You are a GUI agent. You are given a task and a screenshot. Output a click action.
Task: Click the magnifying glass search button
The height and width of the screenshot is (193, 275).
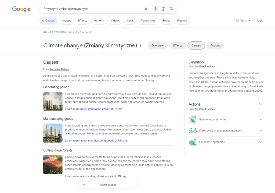(172, 9)
